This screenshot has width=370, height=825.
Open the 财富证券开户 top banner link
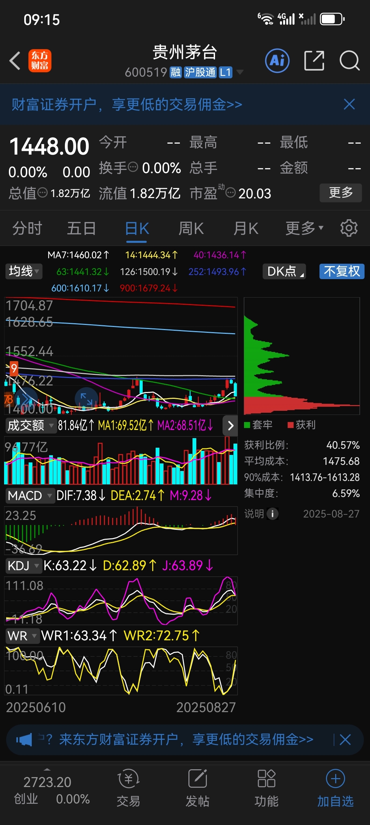(x=127, y=104)
